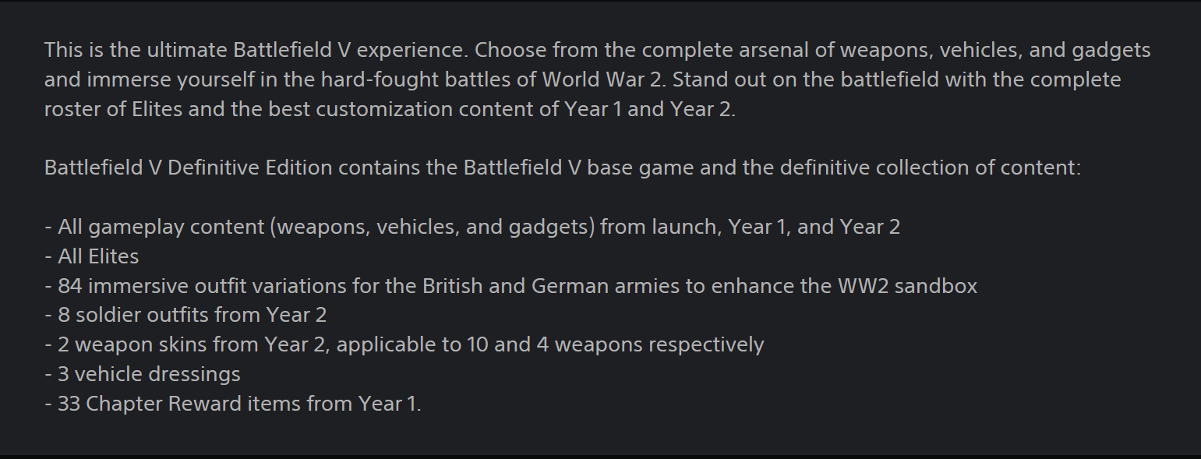Click the parenthetical "(weapons, vehicles, and gadgets)"
1201x459 pixels.
click(x=436, y=227)
